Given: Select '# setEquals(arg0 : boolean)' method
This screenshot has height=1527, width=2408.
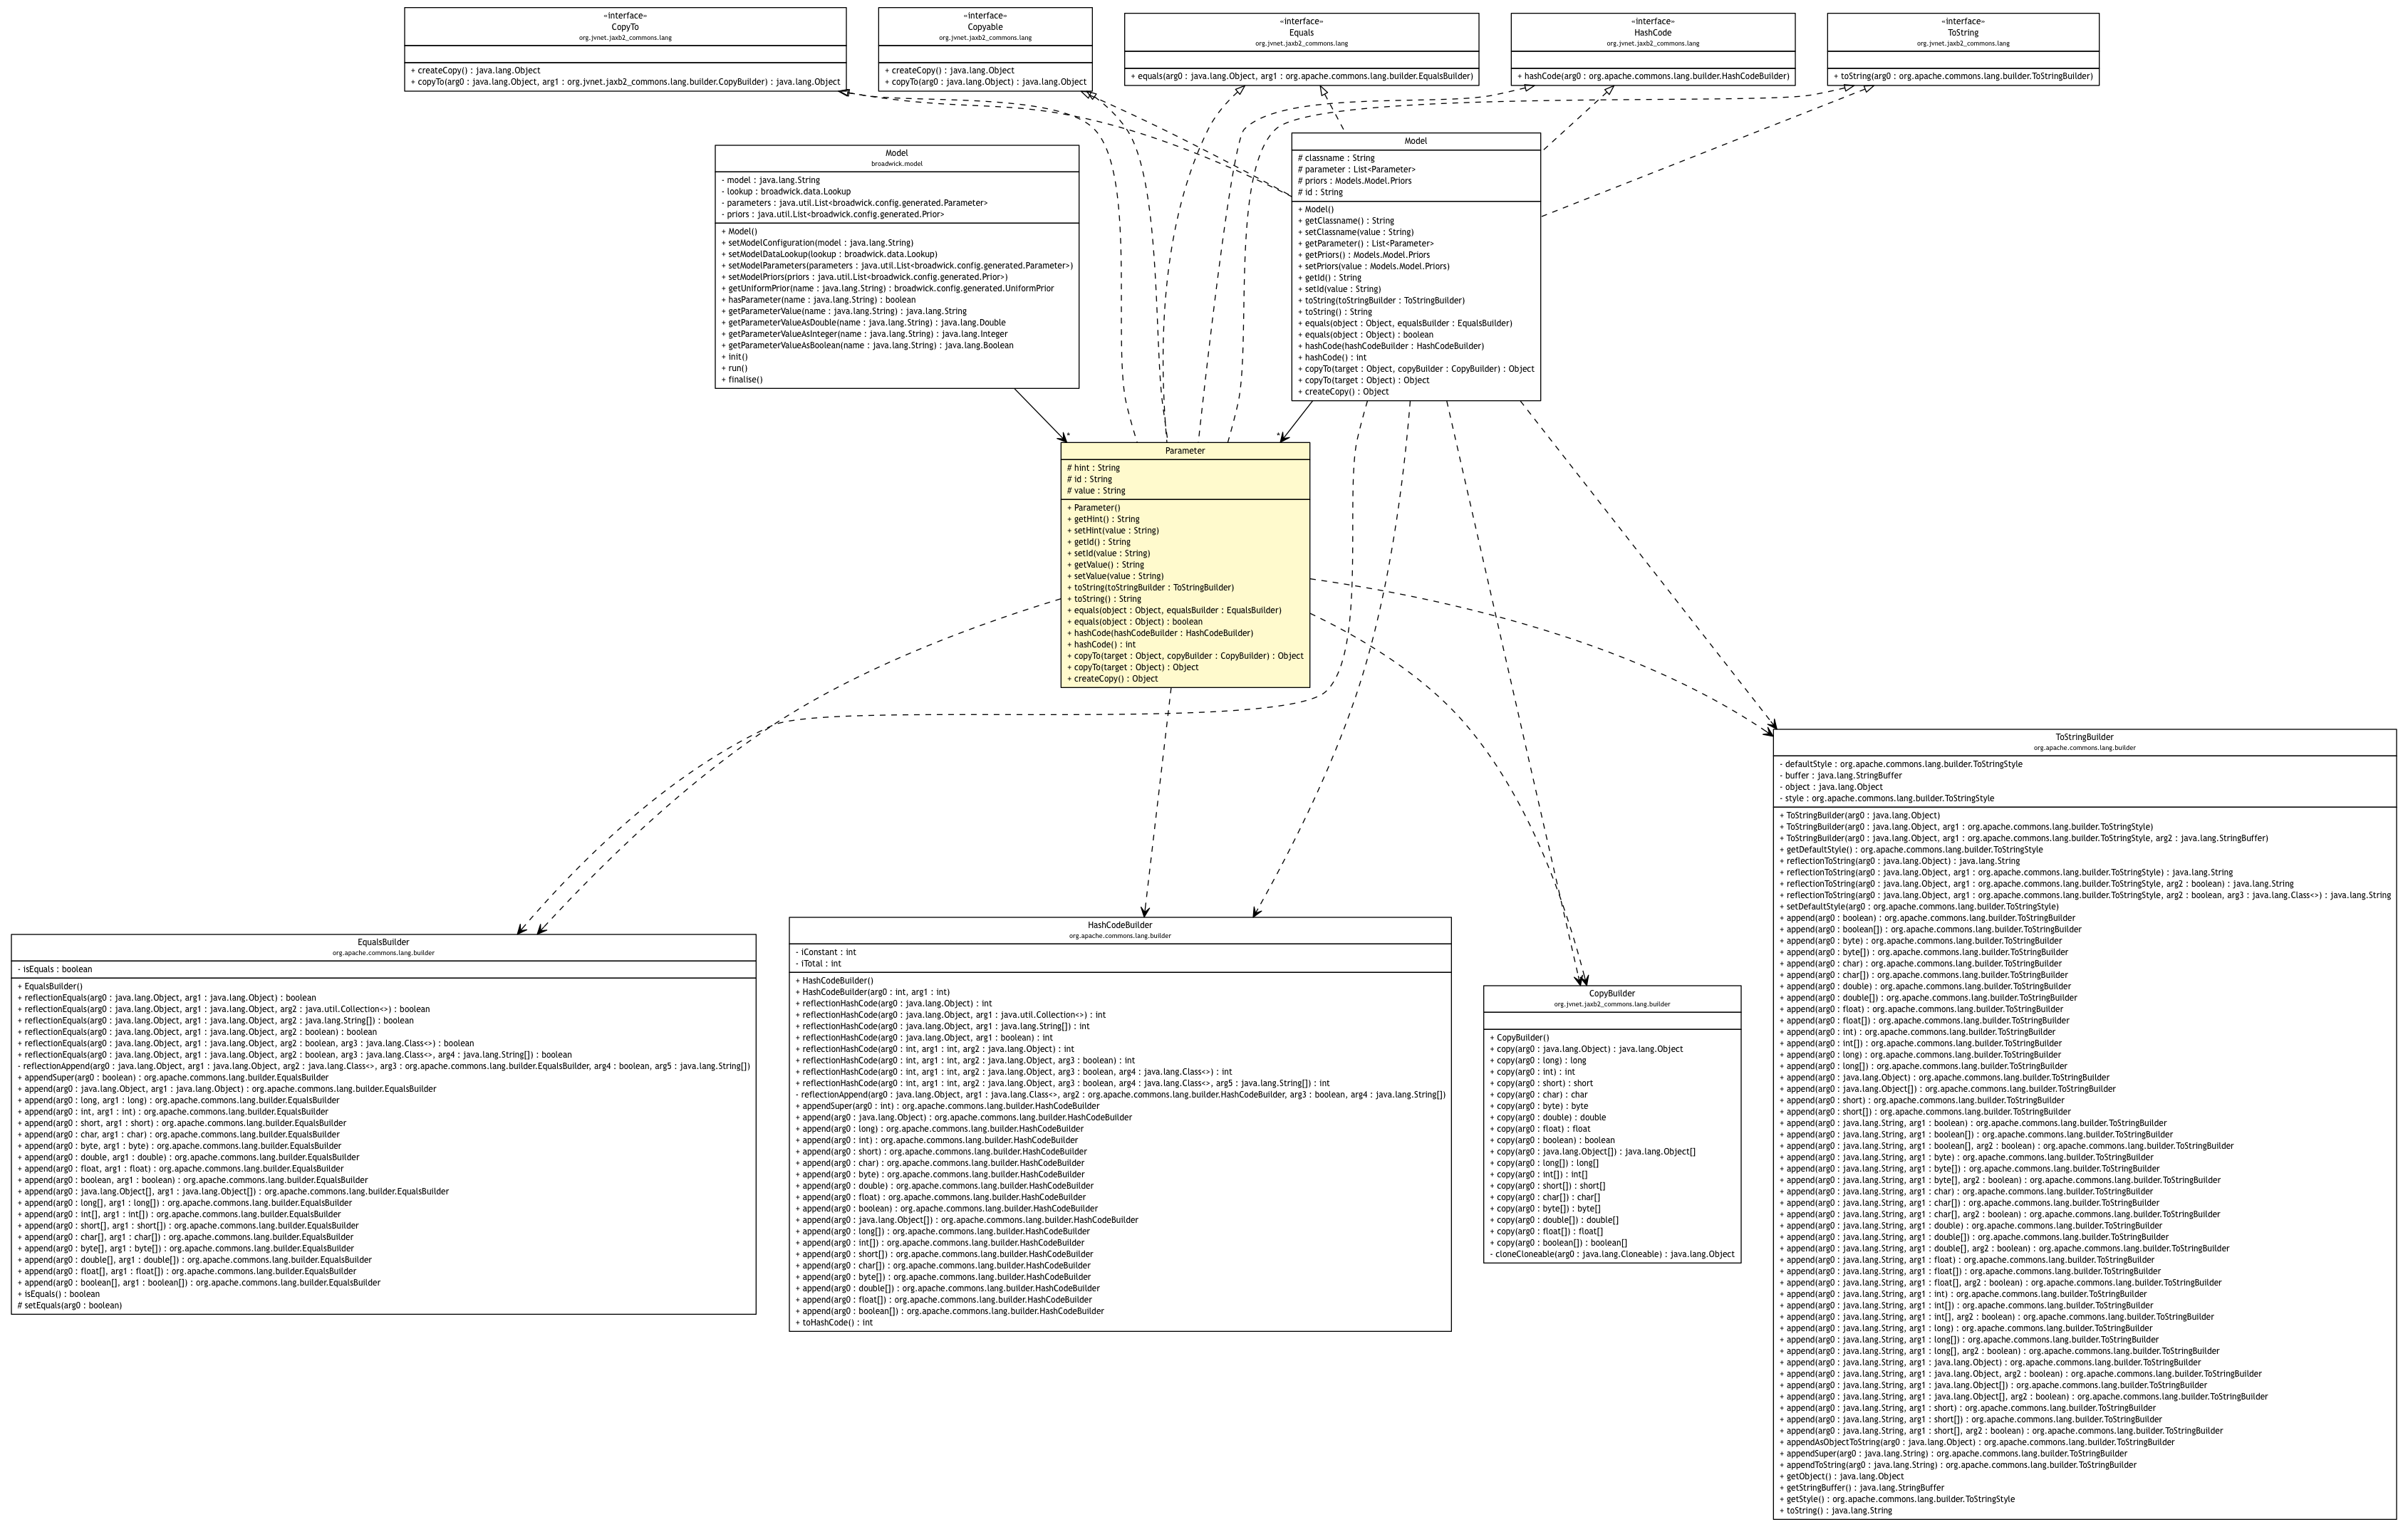Looking at the screenshot, I should click(69, 1306).
